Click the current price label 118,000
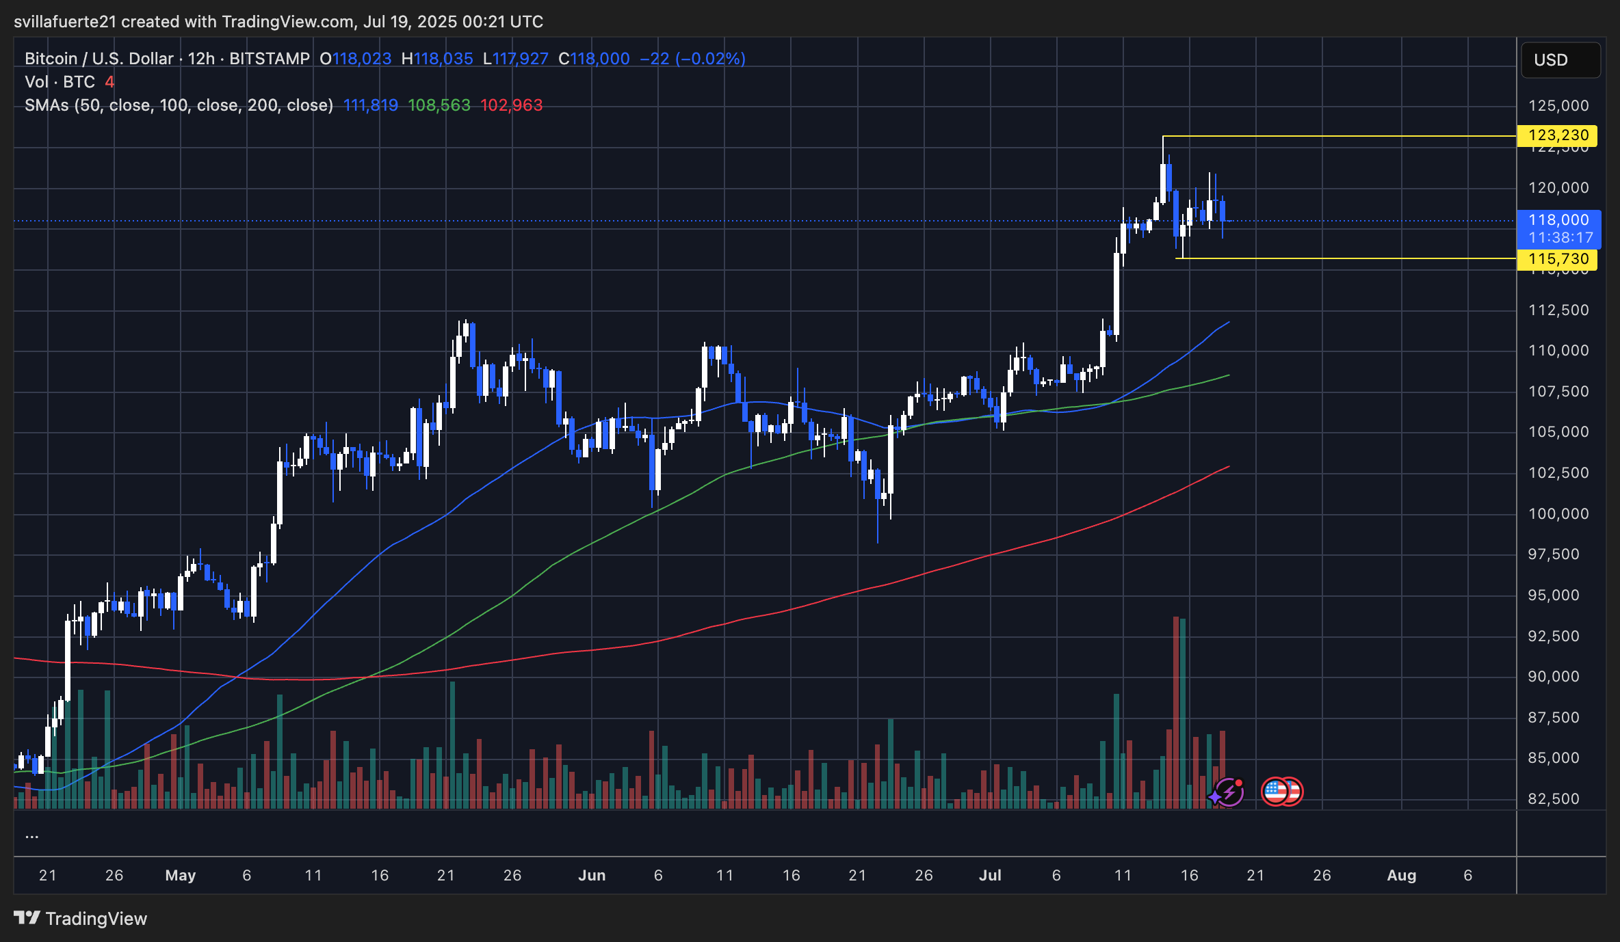 pos(1558,220)
